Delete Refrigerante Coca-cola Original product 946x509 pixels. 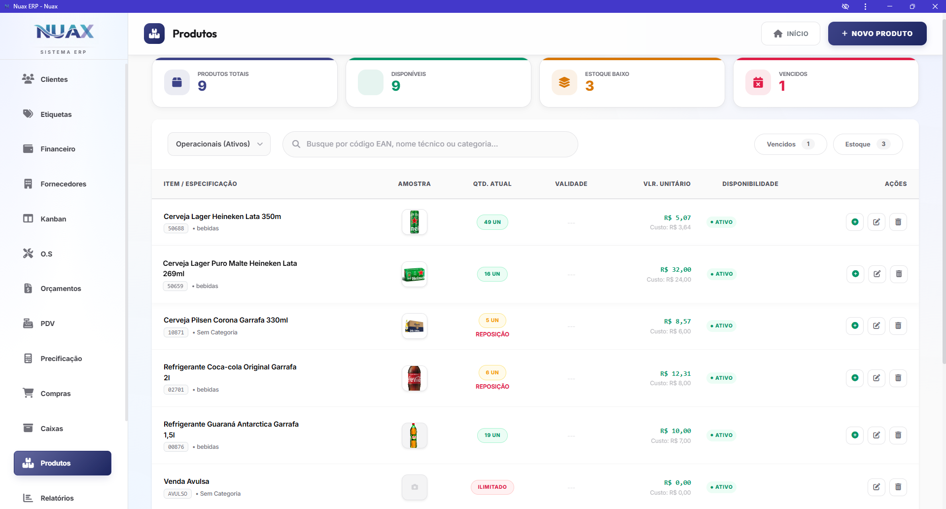[x=898, y=378]
